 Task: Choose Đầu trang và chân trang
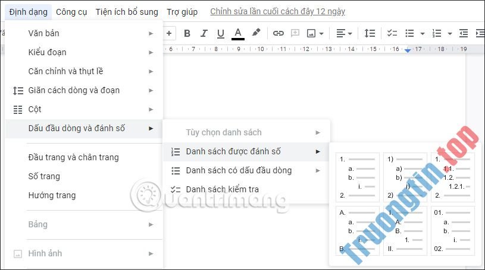[83, 157]
